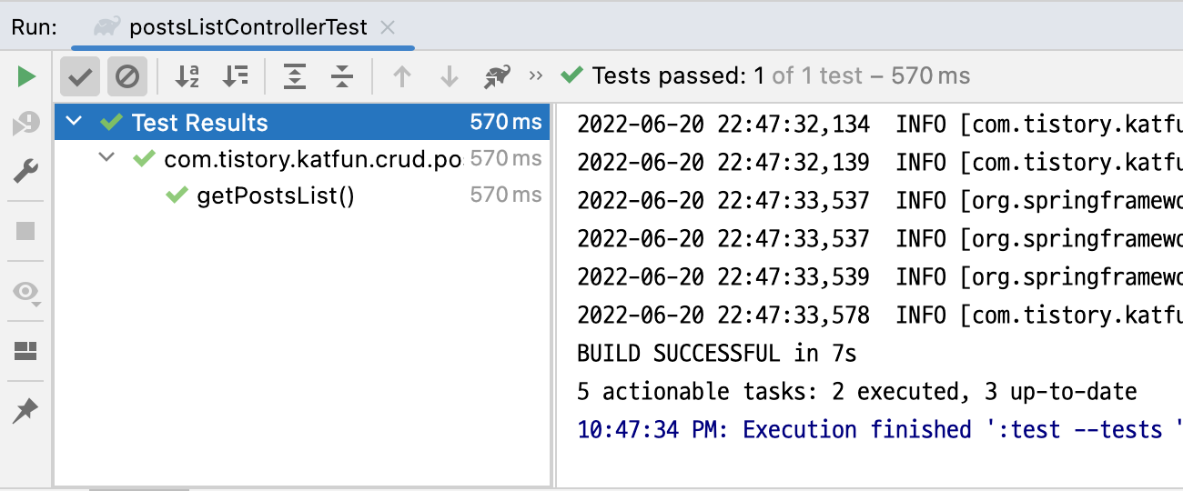Screen dimensions: 1183x491
Task: Select getPostsList() test item
Action: [x=276, y=195]
